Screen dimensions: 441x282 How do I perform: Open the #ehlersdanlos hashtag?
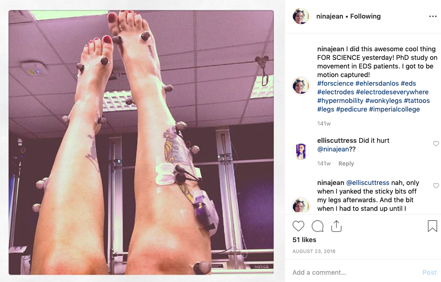point(377,83)
